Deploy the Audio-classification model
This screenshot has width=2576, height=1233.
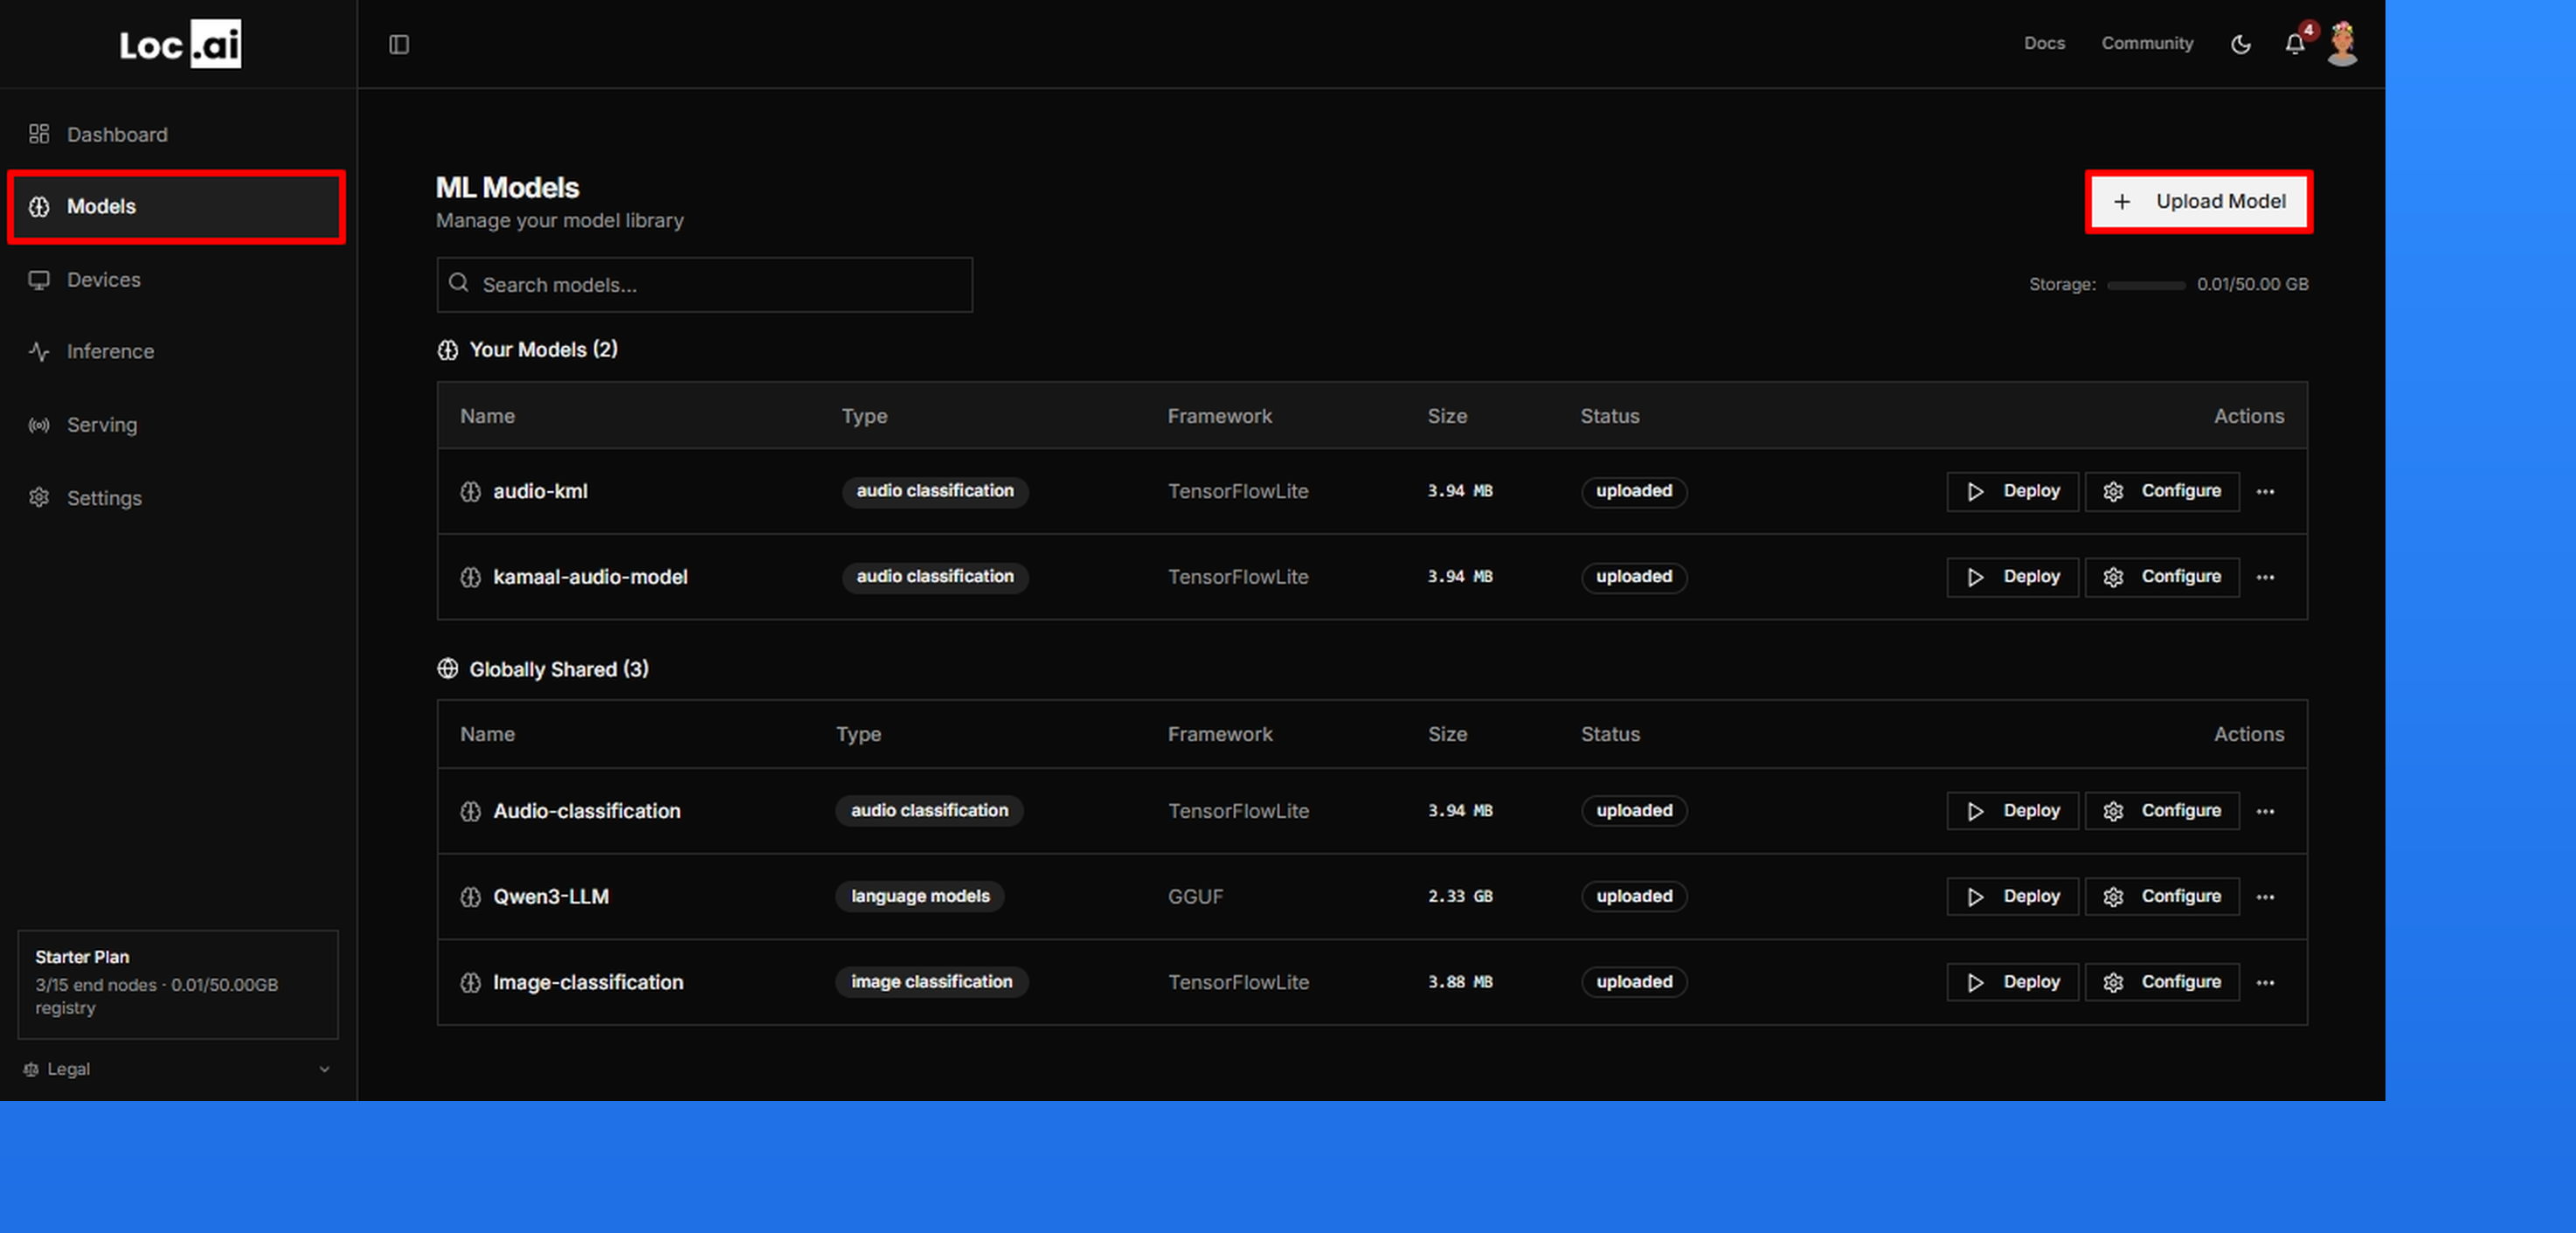(x=2012, y=810)
